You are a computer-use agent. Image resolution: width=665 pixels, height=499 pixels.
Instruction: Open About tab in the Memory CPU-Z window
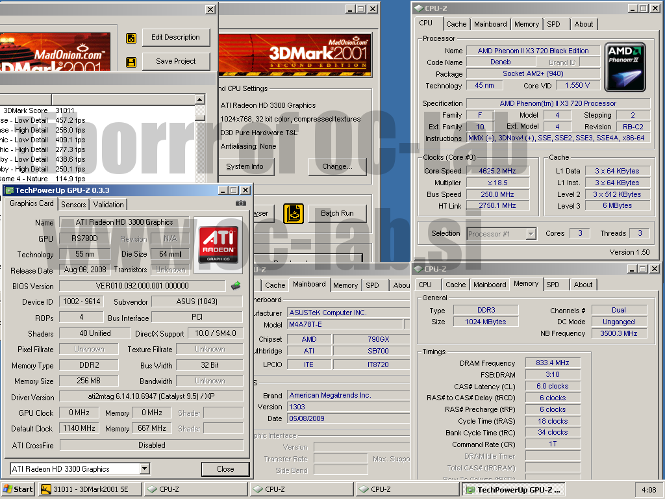pyautogui.click(x=583, y=285)
